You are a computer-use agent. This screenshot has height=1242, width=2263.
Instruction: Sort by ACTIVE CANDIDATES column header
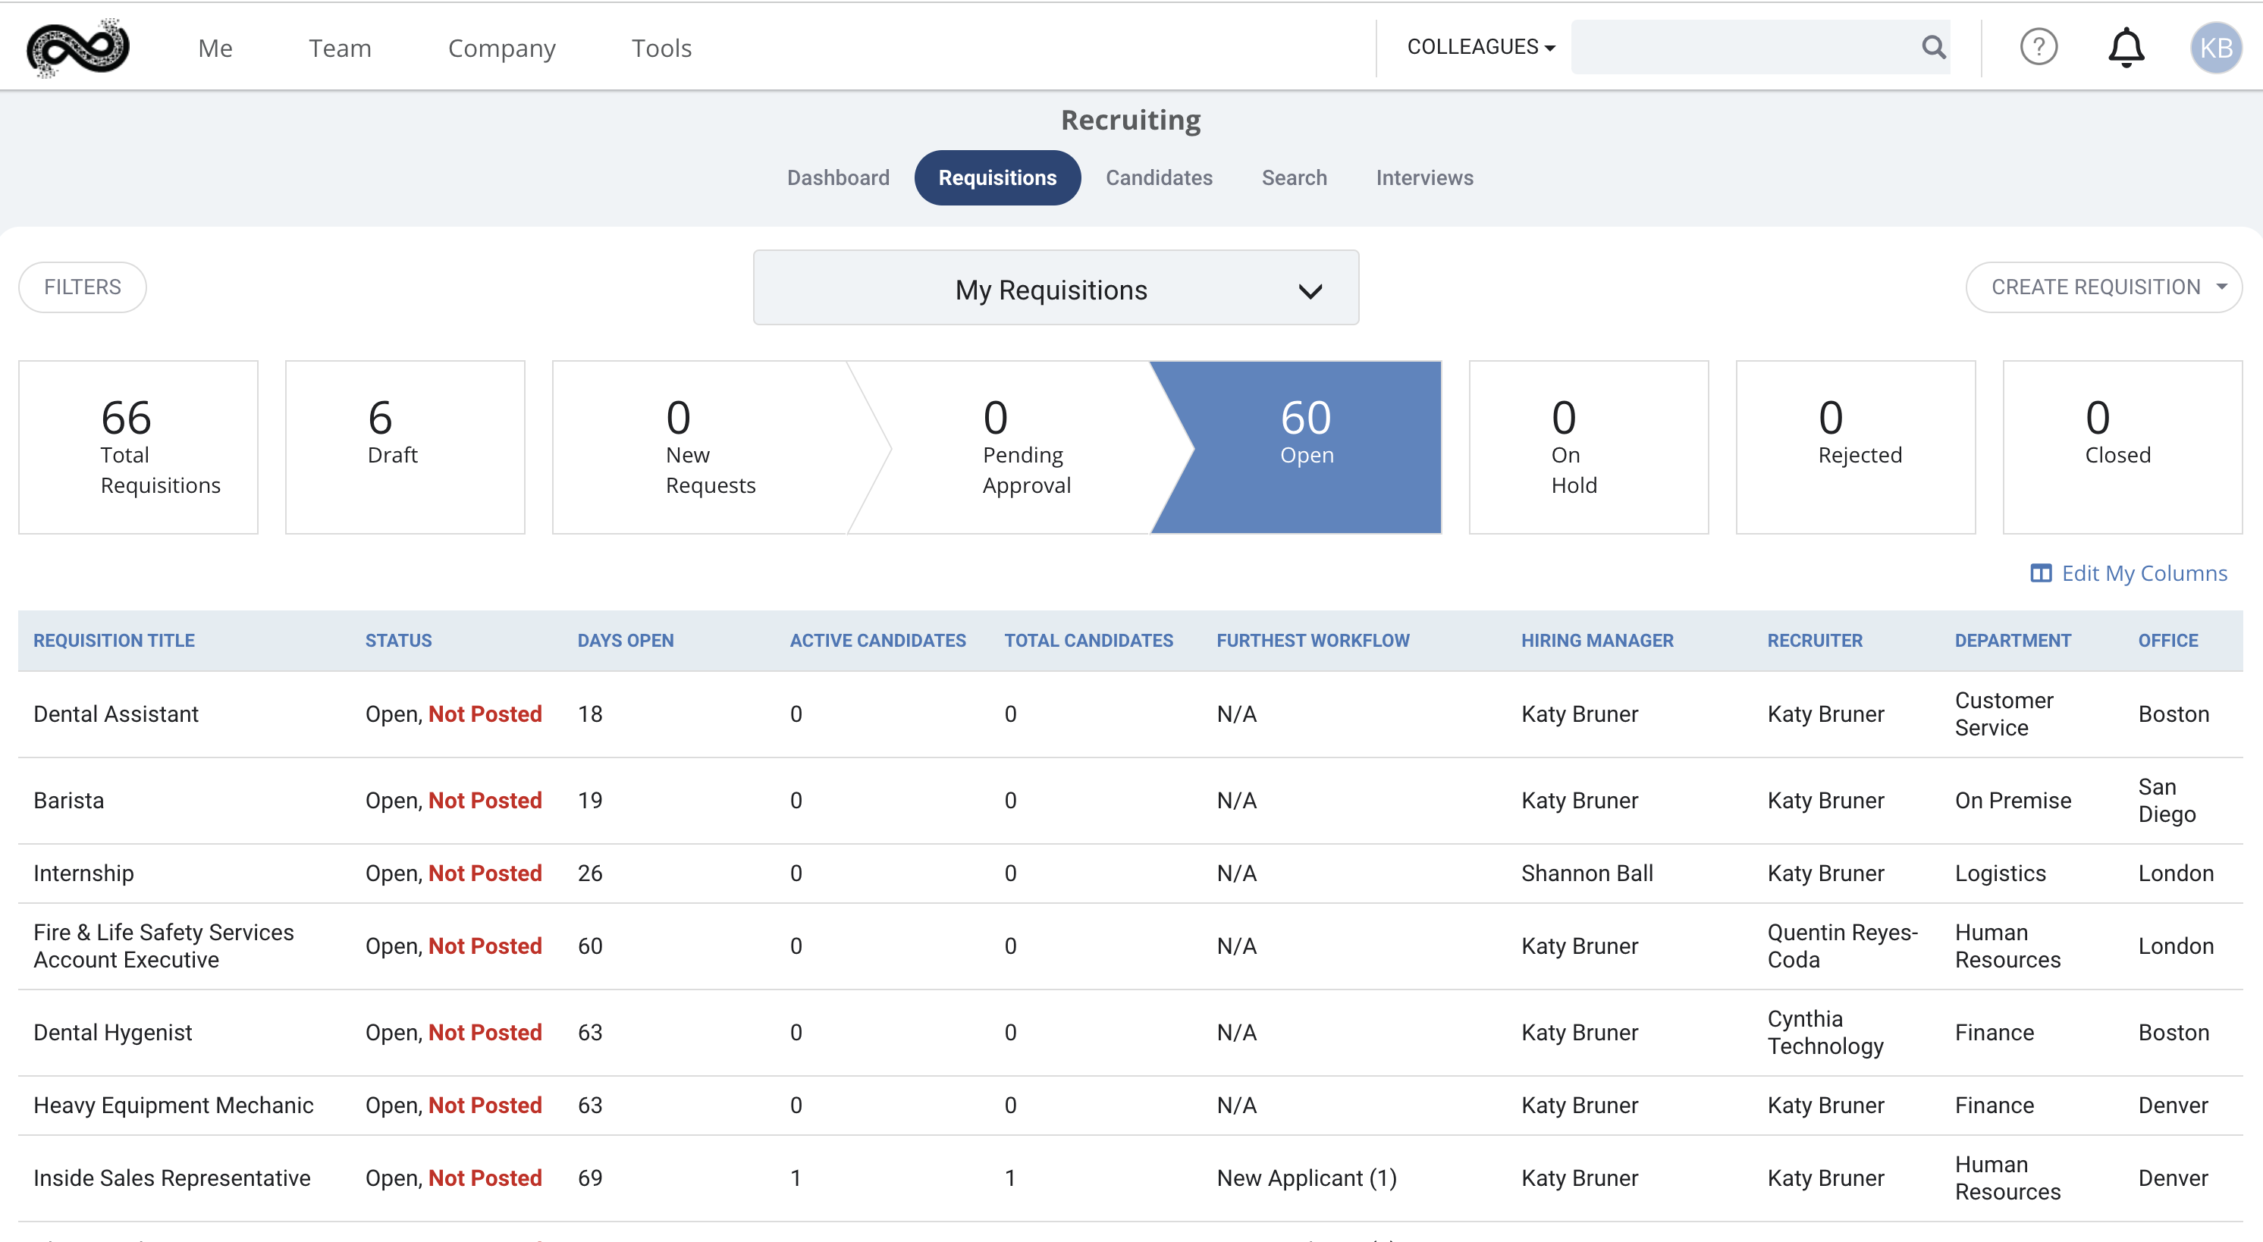pos(877,640)
